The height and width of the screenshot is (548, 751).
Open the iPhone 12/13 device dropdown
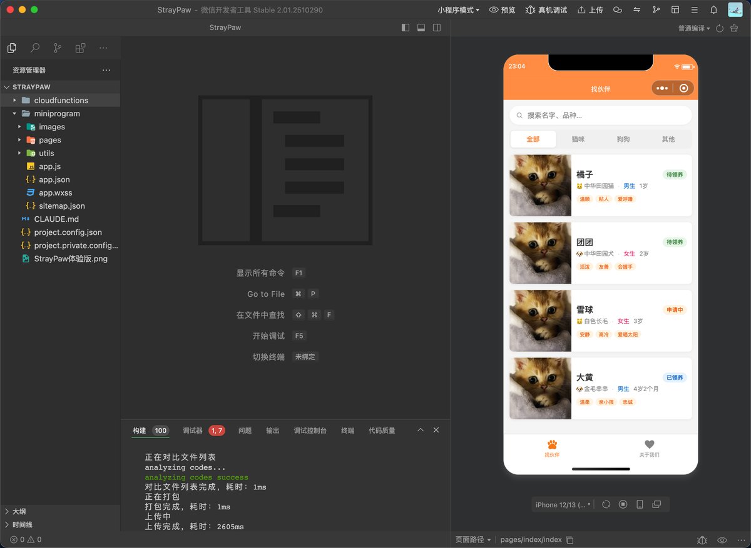(563, 504)
